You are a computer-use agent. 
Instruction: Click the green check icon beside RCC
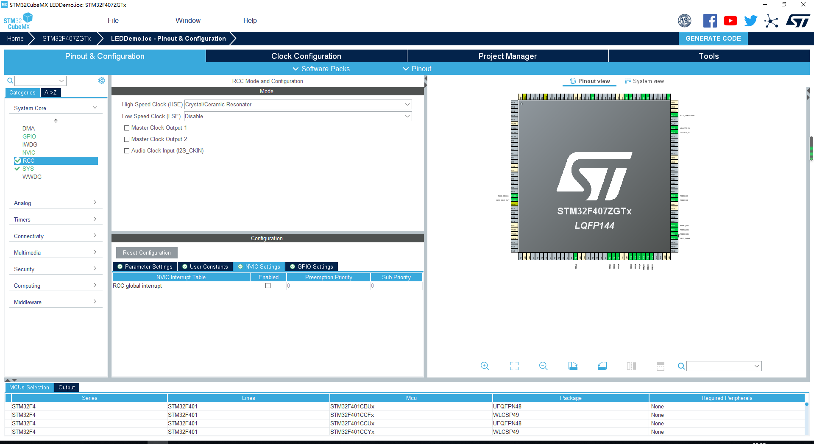[x=18, y=161]
